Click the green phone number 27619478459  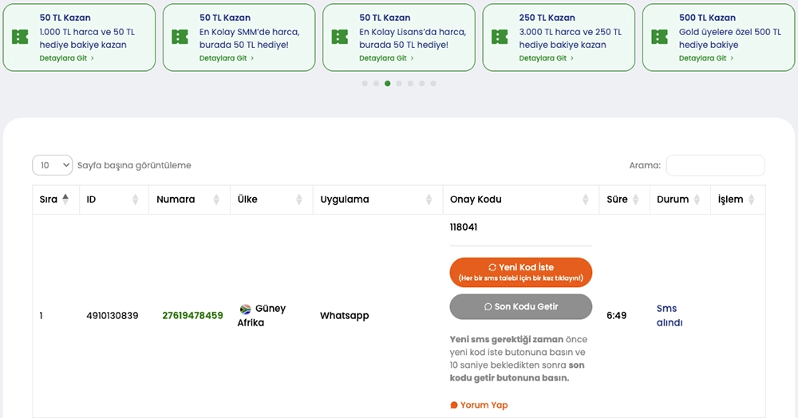click(x=192, y=316)
